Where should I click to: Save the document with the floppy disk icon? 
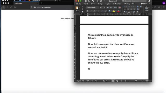pos(89,1)
